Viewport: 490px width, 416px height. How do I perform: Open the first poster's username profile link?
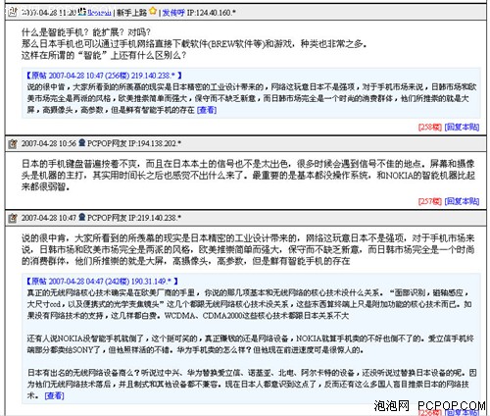(99, 13)
